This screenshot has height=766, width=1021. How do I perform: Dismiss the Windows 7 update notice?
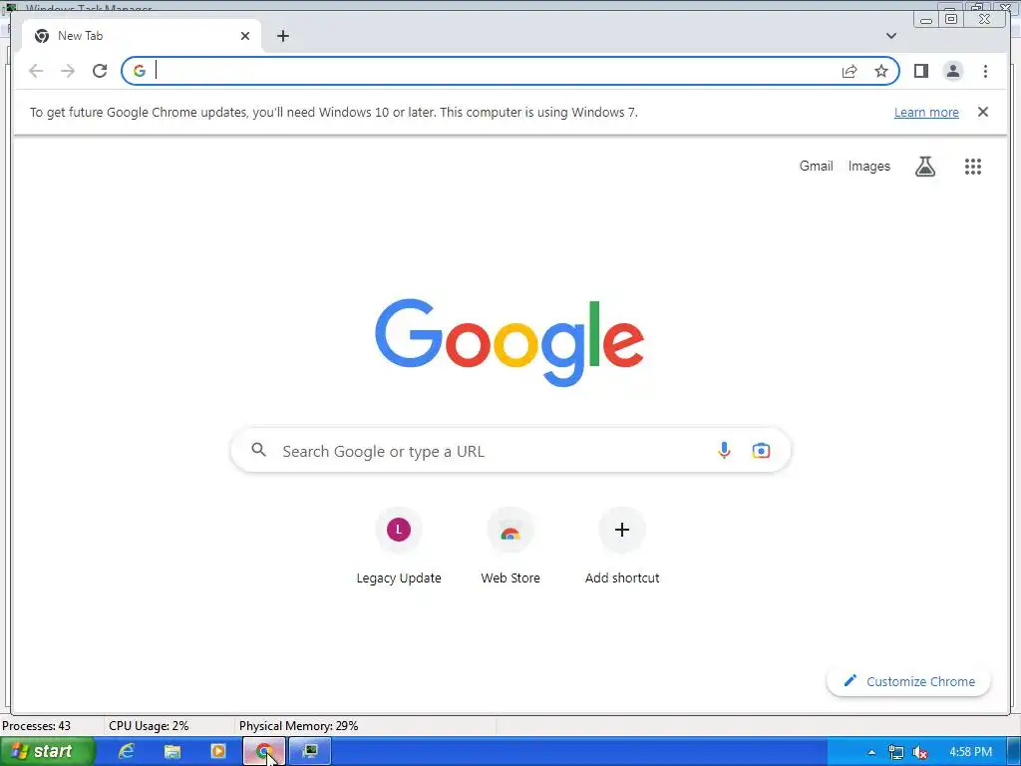(x=982, y=112)
